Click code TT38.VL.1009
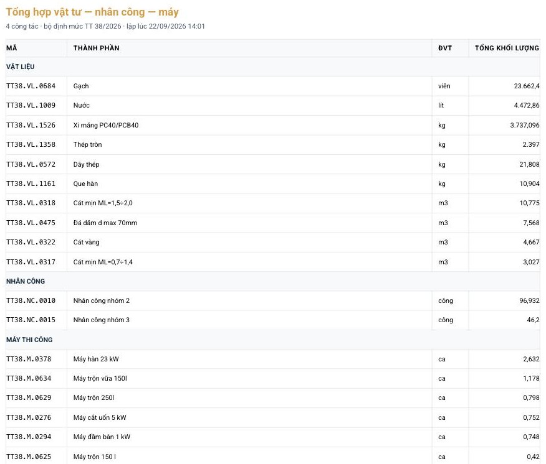This screenshot has width=546, height=464. (x=31, y=105)
